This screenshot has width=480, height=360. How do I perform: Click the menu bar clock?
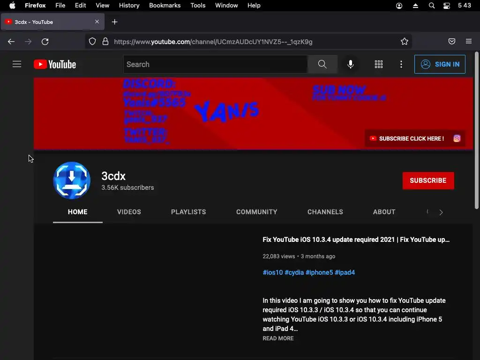465,6
